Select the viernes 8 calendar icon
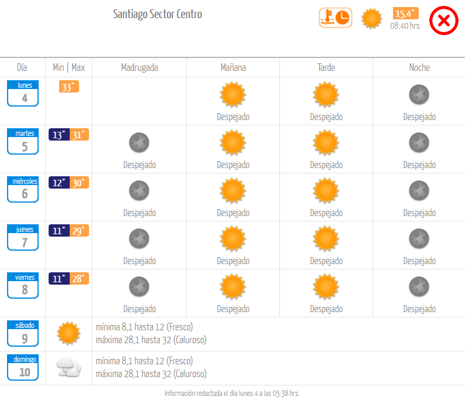 (23, 285)
